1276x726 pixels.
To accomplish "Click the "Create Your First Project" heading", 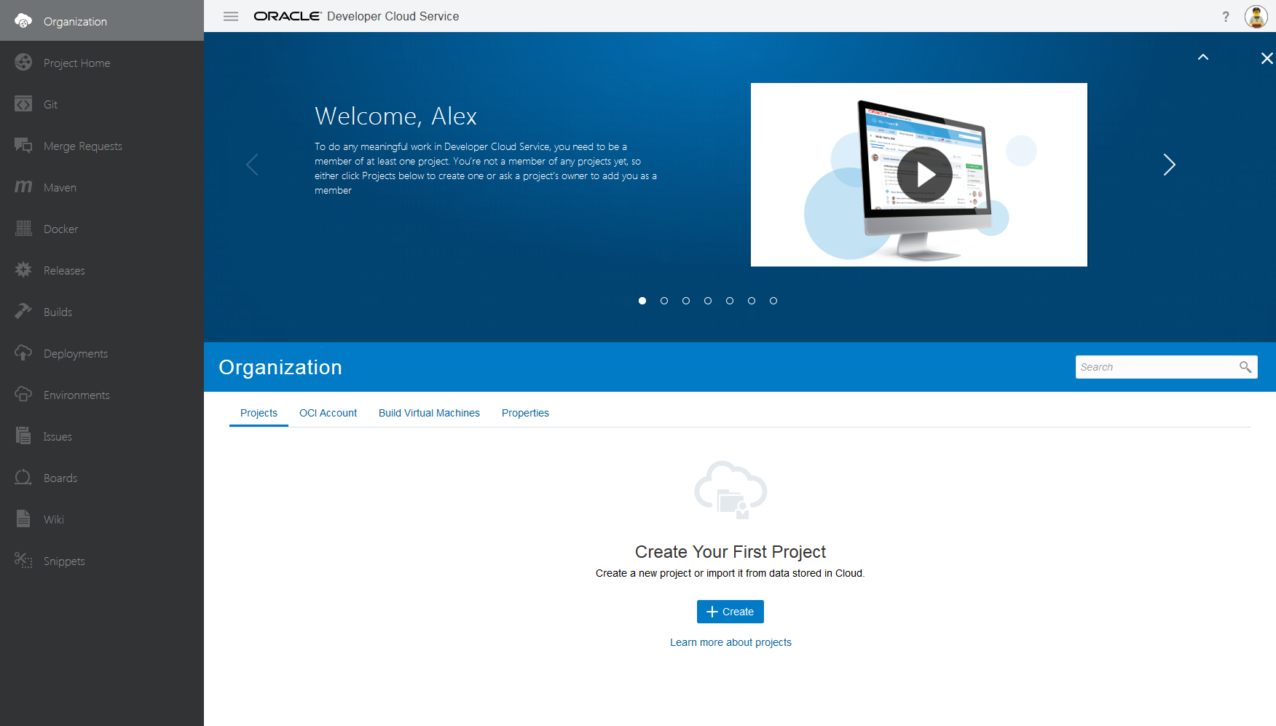I will click(x=730, y=552).
